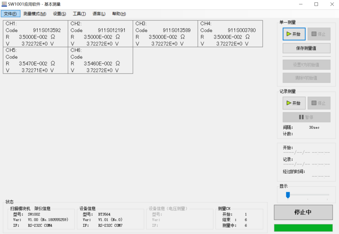
Task: Click the large 停止中 status button
Action: [x=303, y=212]
